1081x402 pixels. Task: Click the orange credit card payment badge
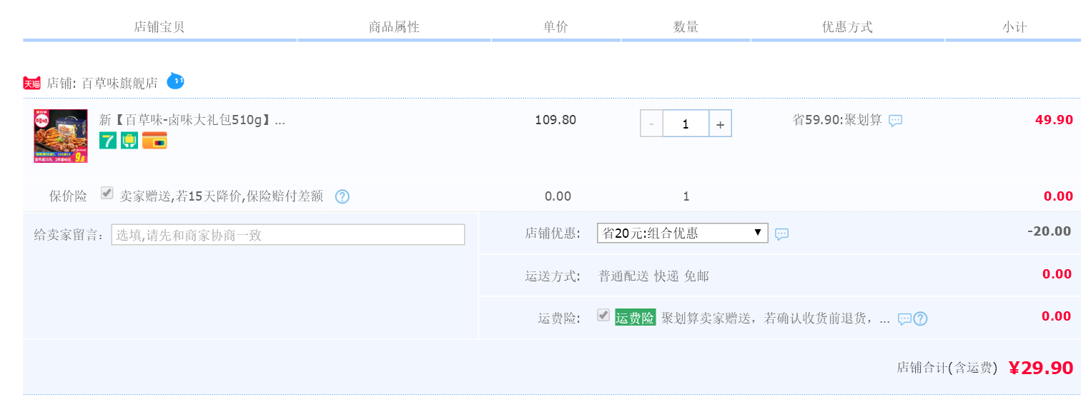154,141
